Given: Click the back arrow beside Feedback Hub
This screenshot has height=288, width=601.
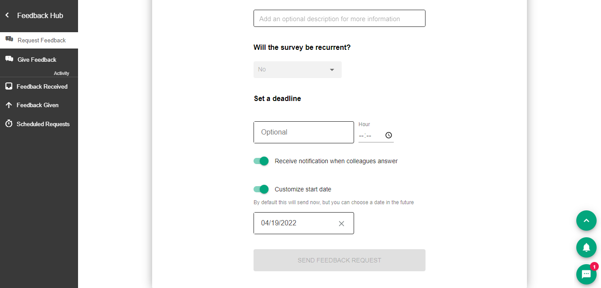Looking at the screenshot, I should coord(7,15).
